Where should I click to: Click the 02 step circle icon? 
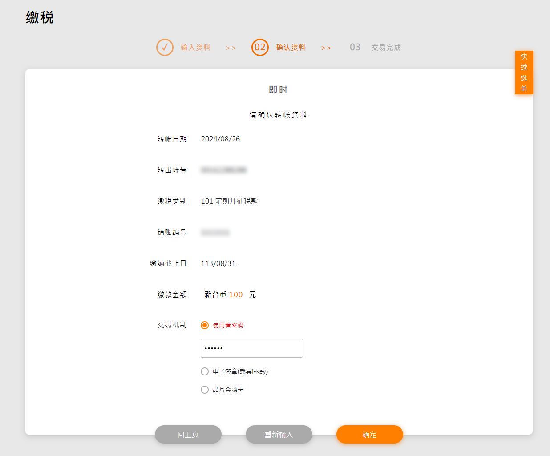[x=260, y=47]
